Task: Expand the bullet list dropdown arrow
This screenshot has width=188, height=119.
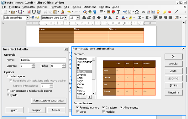Action: tap(143, 18)
